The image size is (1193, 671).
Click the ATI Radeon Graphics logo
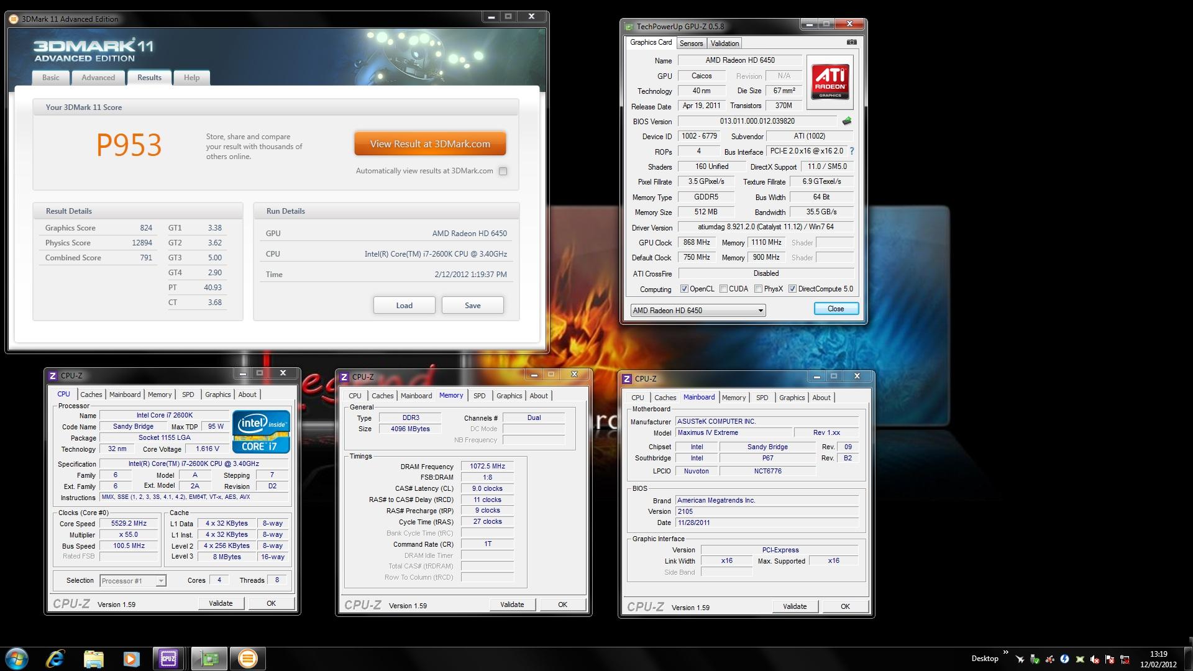830,82
